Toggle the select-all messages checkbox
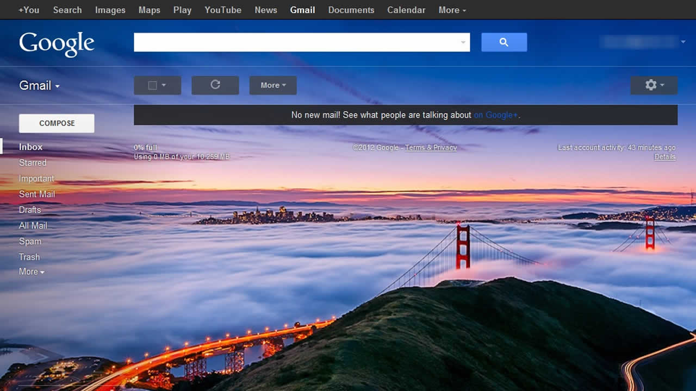Image resolution: width=696 pixels, height=391 pixels. click(153, 85)
